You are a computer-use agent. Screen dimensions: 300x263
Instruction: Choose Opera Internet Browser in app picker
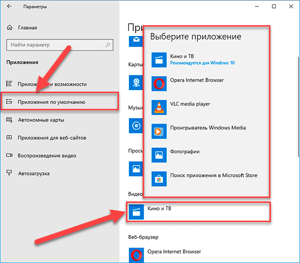[x=206, y=84]
